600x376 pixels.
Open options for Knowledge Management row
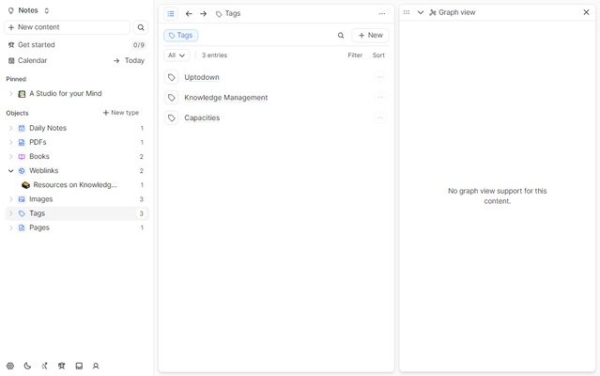coord(380,98)
